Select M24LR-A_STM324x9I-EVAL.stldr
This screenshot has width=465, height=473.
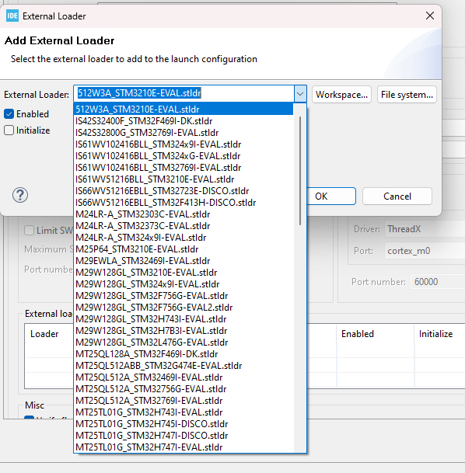coord(184,238)
